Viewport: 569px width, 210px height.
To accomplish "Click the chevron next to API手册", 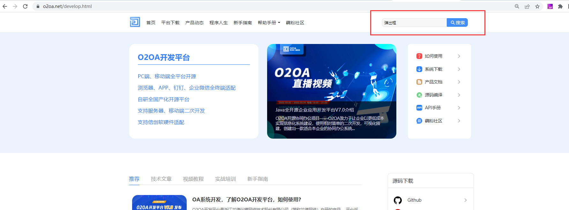I will click(459, 108).
